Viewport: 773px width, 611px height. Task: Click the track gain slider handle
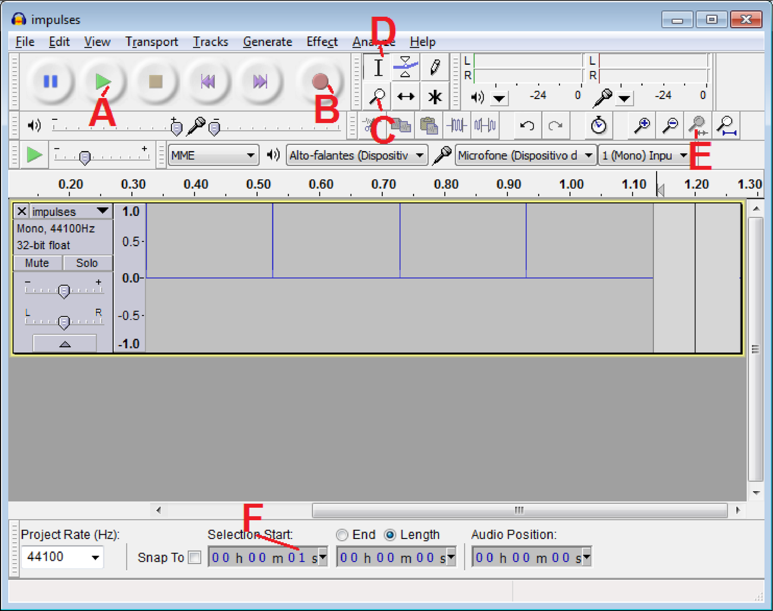click(64, 291)
